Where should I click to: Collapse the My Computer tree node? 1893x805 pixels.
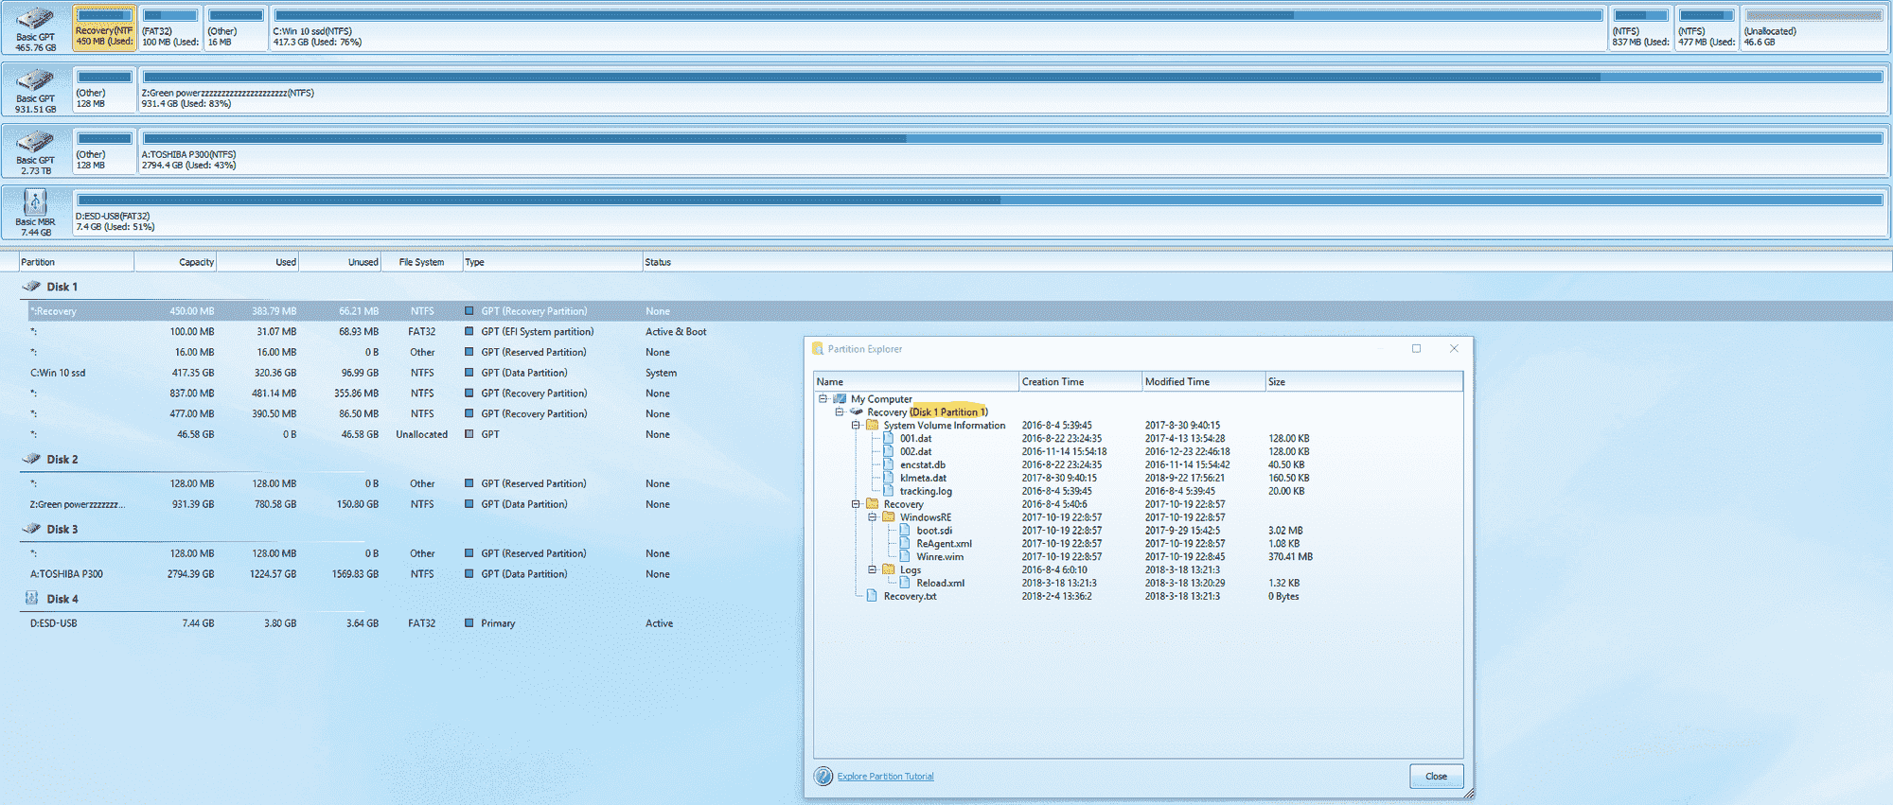click(823, 399)
